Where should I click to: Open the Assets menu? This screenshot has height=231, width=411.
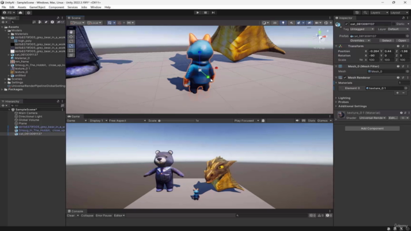click(22, 7)
